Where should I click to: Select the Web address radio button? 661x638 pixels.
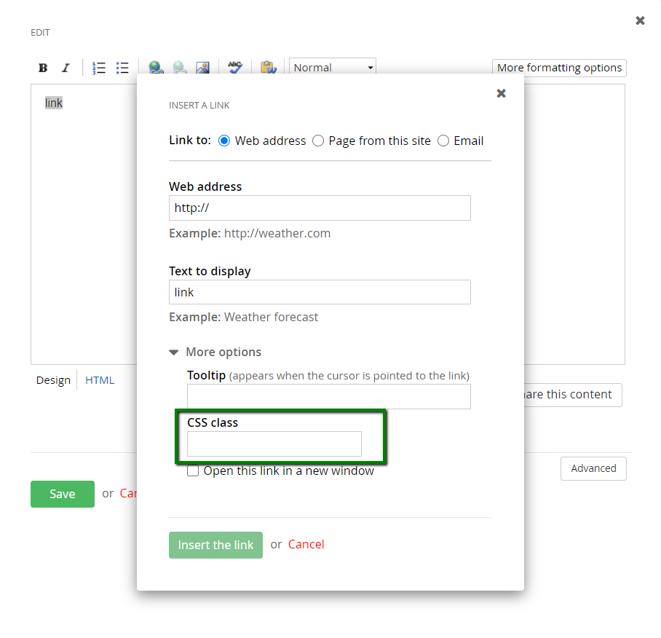pos(224,141)
